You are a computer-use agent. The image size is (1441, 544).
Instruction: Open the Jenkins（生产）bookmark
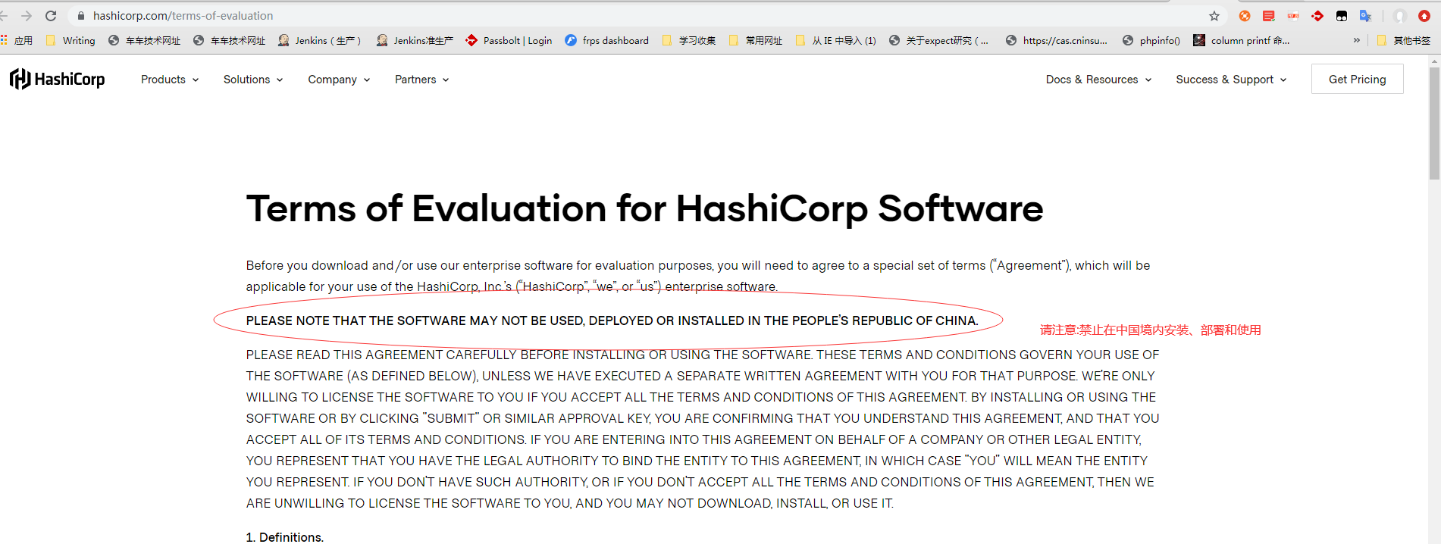click(x=320, y=40)
